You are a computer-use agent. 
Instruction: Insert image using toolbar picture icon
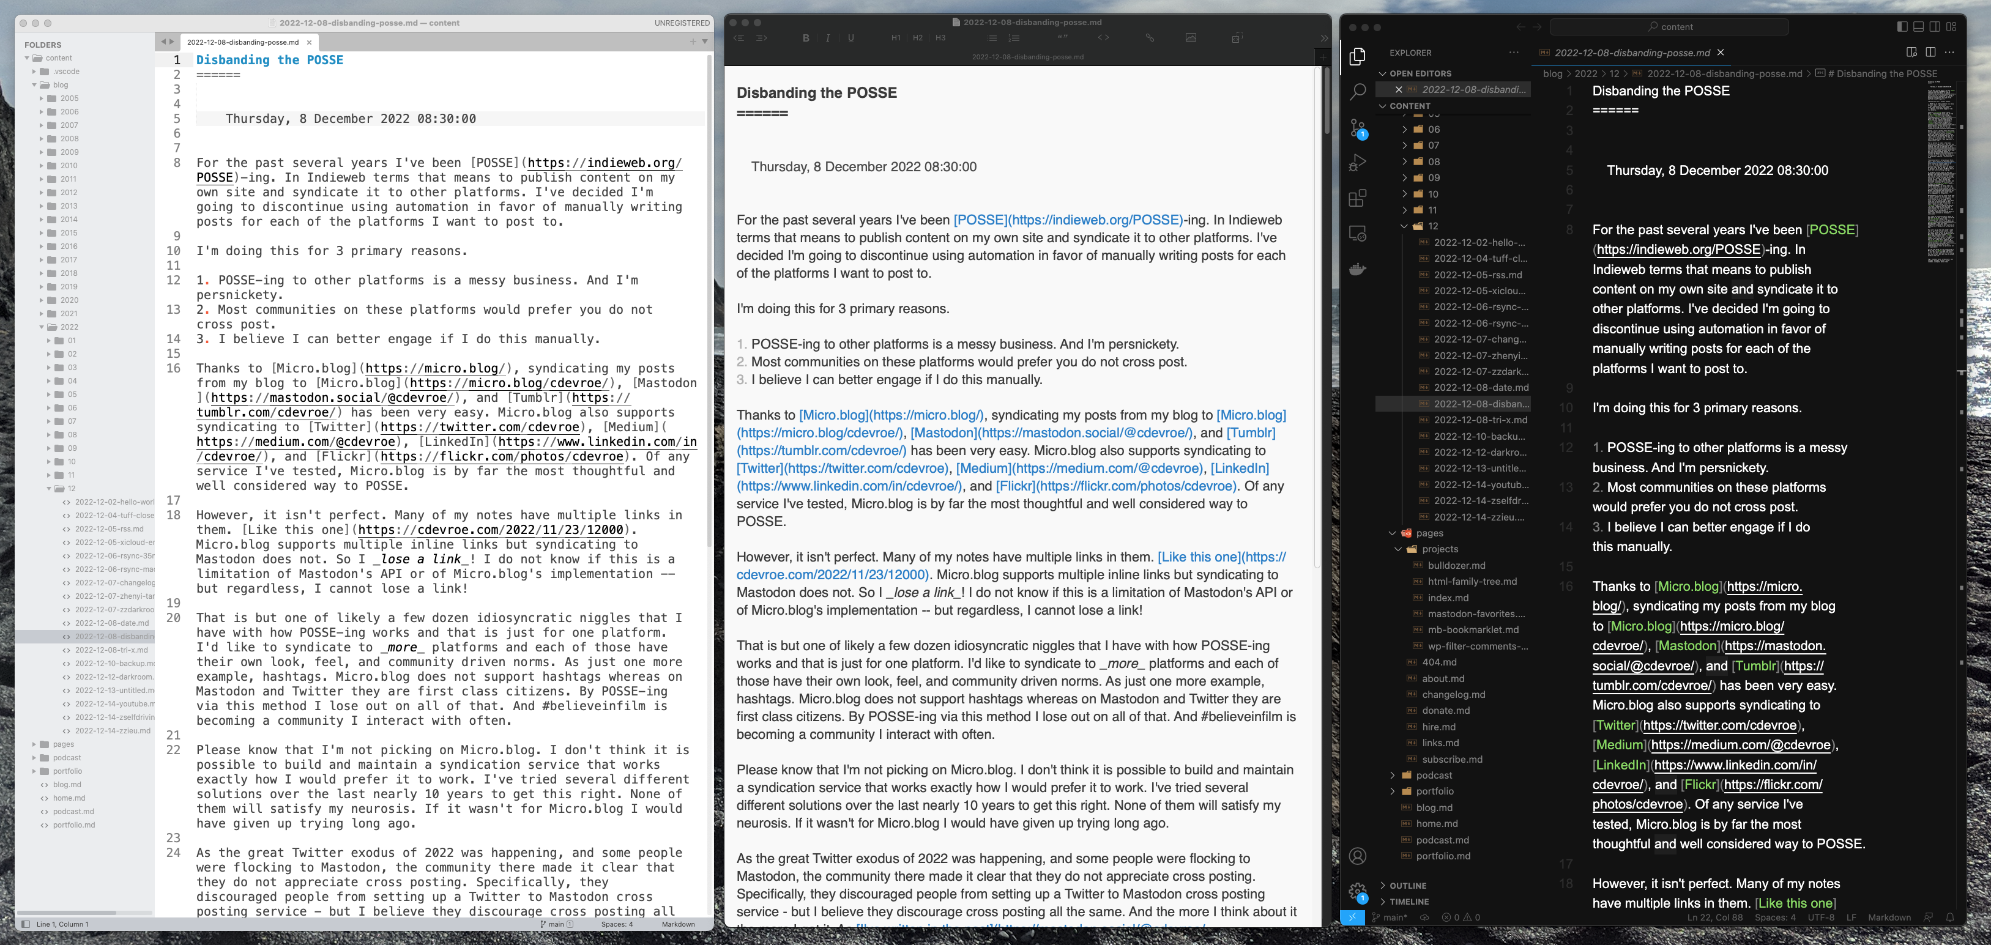pos(1190,37)
